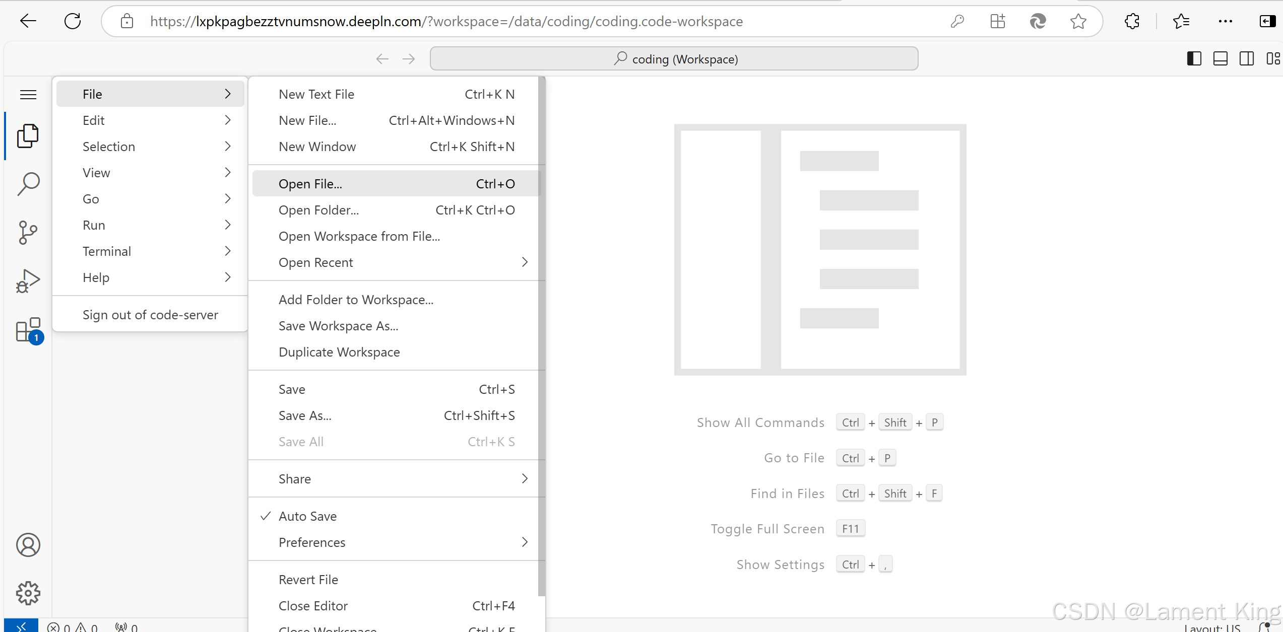This screenshot has height=632, width=1283.
Task: Open the Explorer view icon
Action: 28,136
